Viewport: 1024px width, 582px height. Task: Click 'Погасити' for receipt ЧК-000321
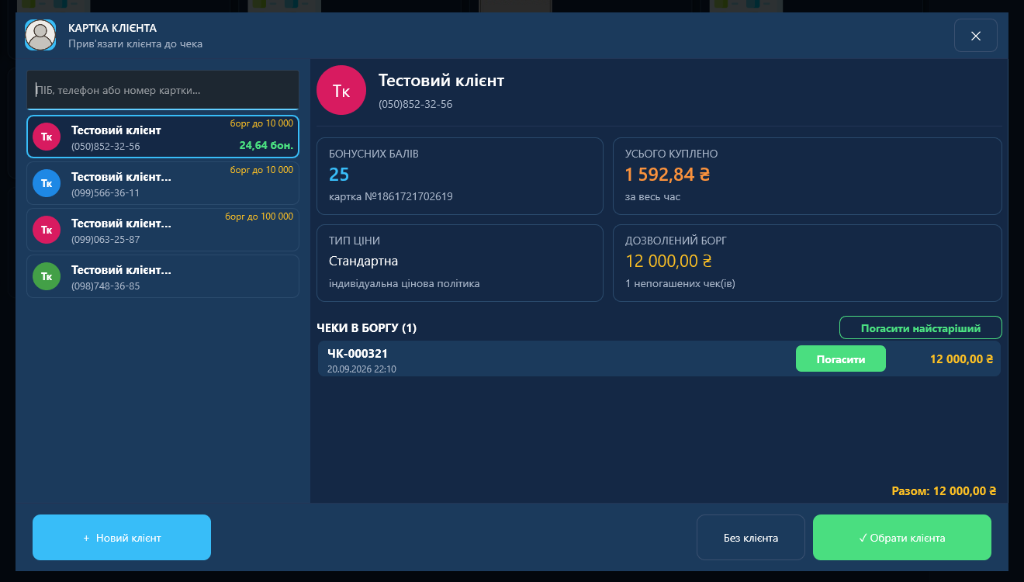[841, 359]
